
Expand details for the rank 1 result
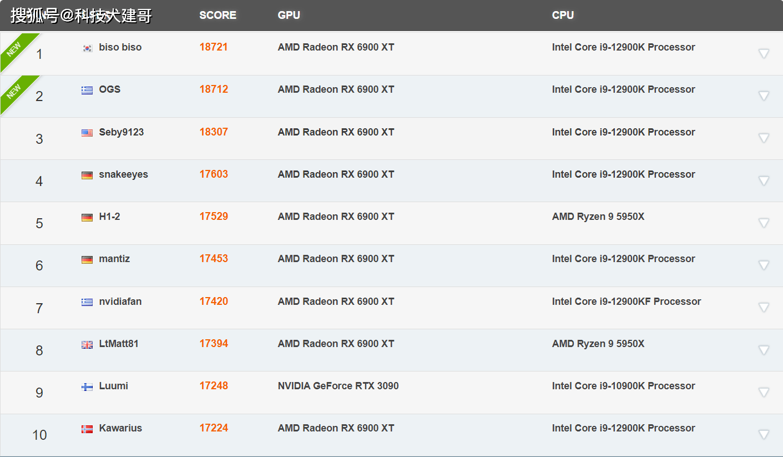(764, 54)
